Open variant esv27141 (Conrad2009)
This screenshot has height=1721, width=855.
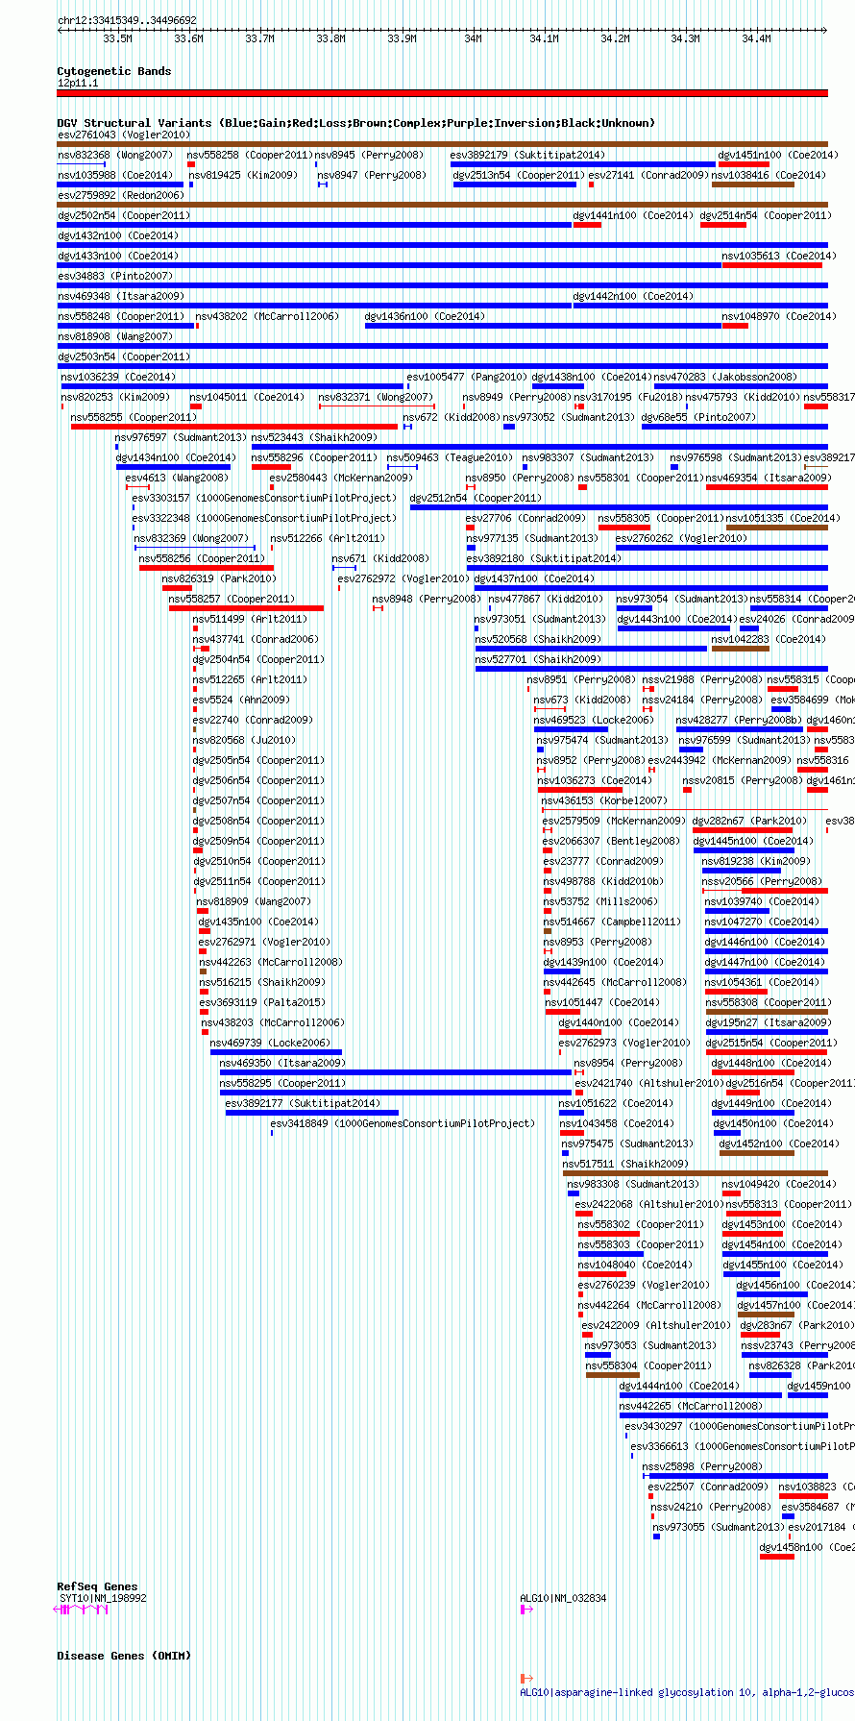tap(648, 175)
